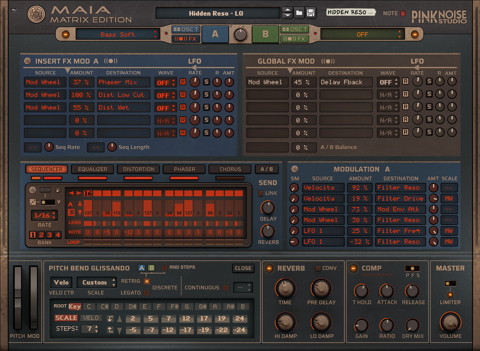The width and height of the screenshot is (480, 351).
Task: Click the sequencer randomize dice icon
Action: pos(33,202)
